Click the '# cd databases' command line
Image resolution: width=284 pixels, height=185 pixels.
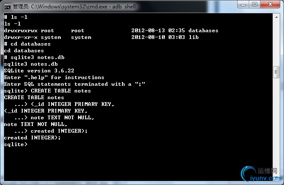(x=27, y=44)
